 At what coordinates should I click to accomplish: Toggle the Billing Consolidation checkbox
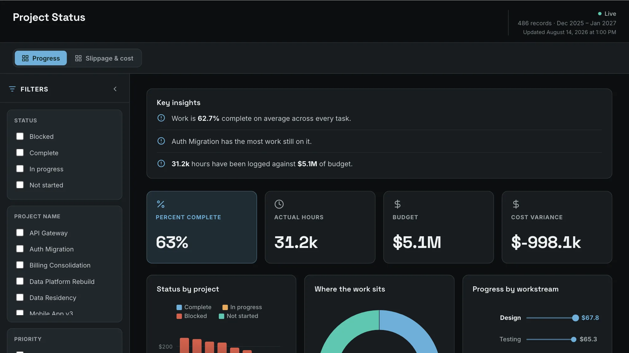20,265
